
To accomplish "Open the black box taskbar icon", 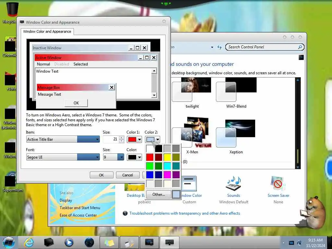I will (x=49, y=243).
